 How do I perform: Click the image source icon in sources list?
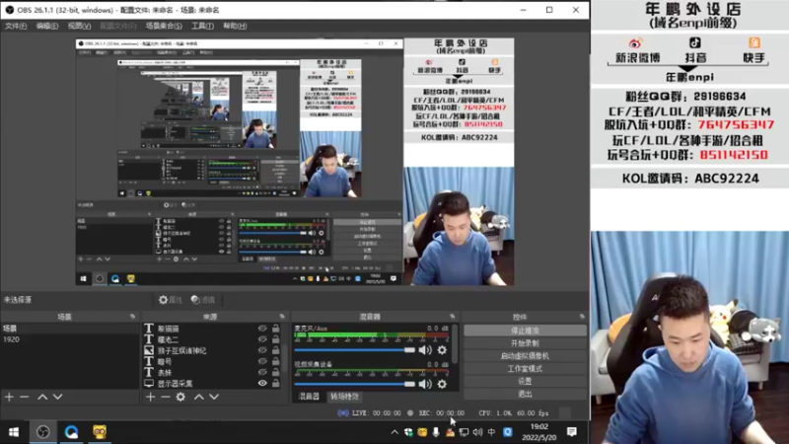pyautogui.click(x=149, y=350)
